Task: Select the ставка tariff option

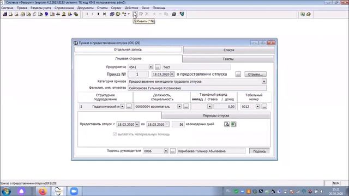Action: [x=212, y=99]
